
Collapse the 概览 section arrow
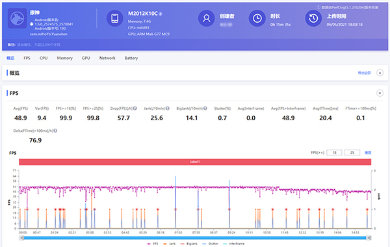(x=380, y=73)
